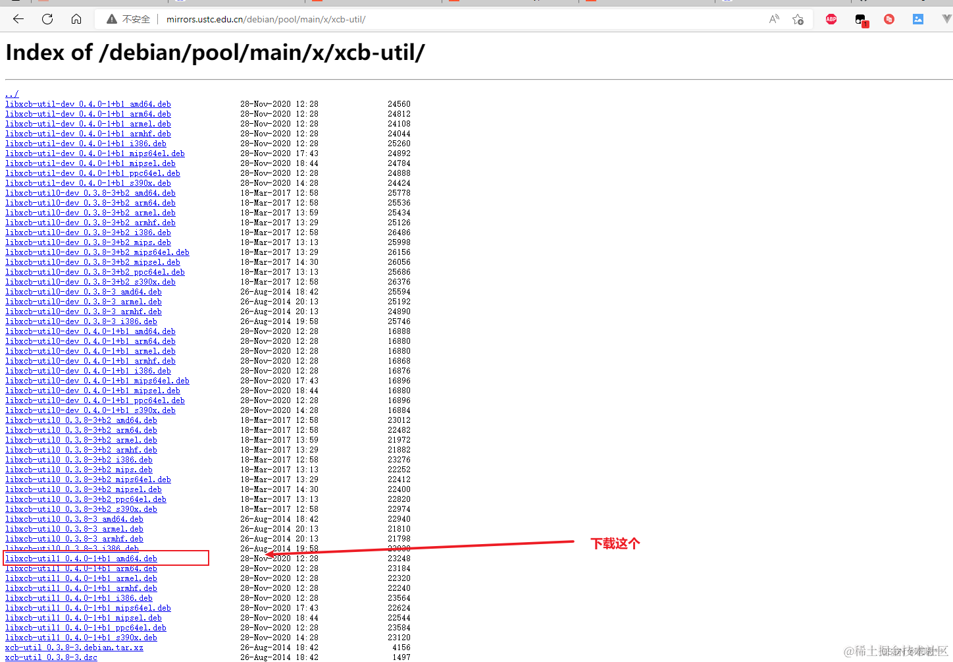Open libxcb-util1_0.4.0-1+b1_mips64el.deb
The height and width of the screenshot is (662, 953).
pyautogui.click(x=88, y=608)
